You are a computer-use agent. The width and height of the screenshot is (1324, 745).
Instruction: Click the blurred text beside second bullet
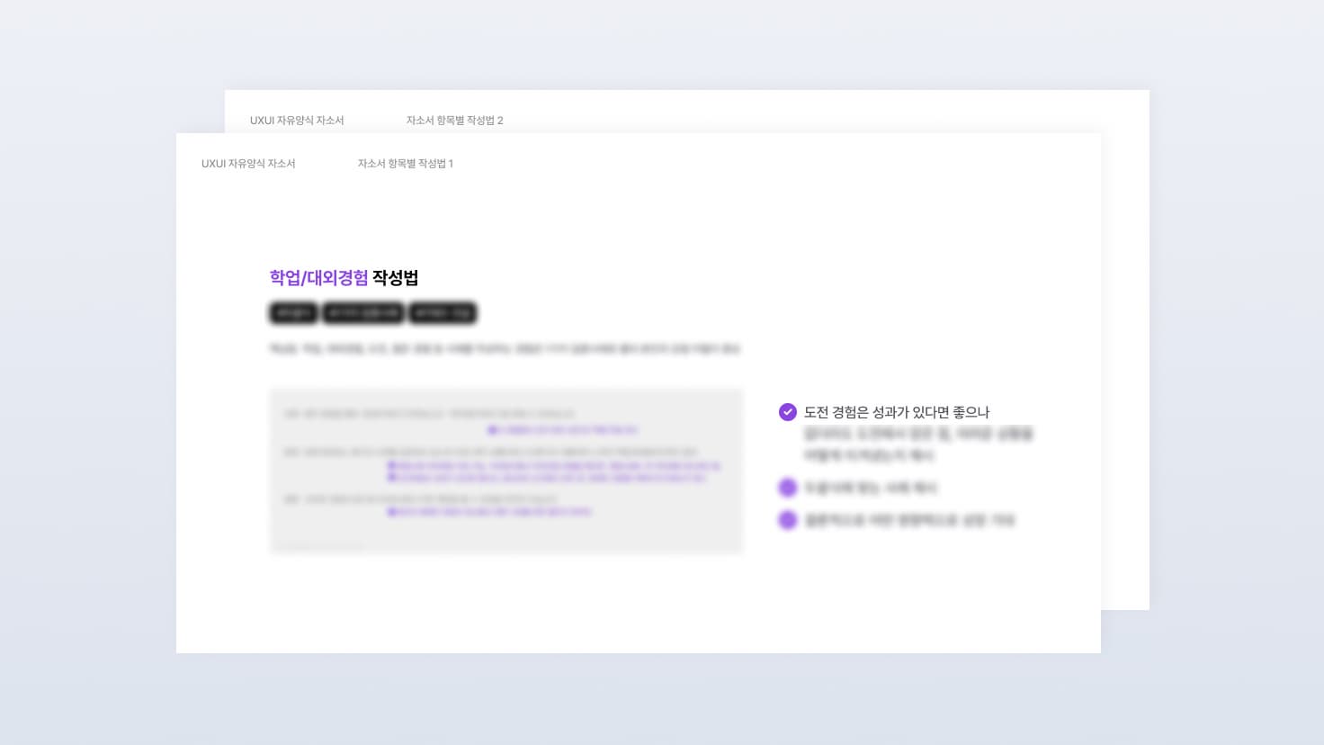point(871,488)
